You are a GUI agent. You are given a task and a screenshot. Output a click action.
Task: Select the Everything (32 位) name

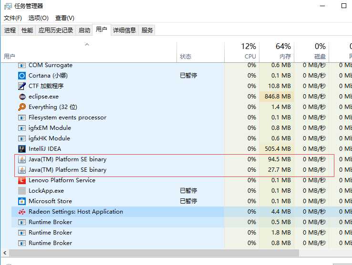coord(53,107)
